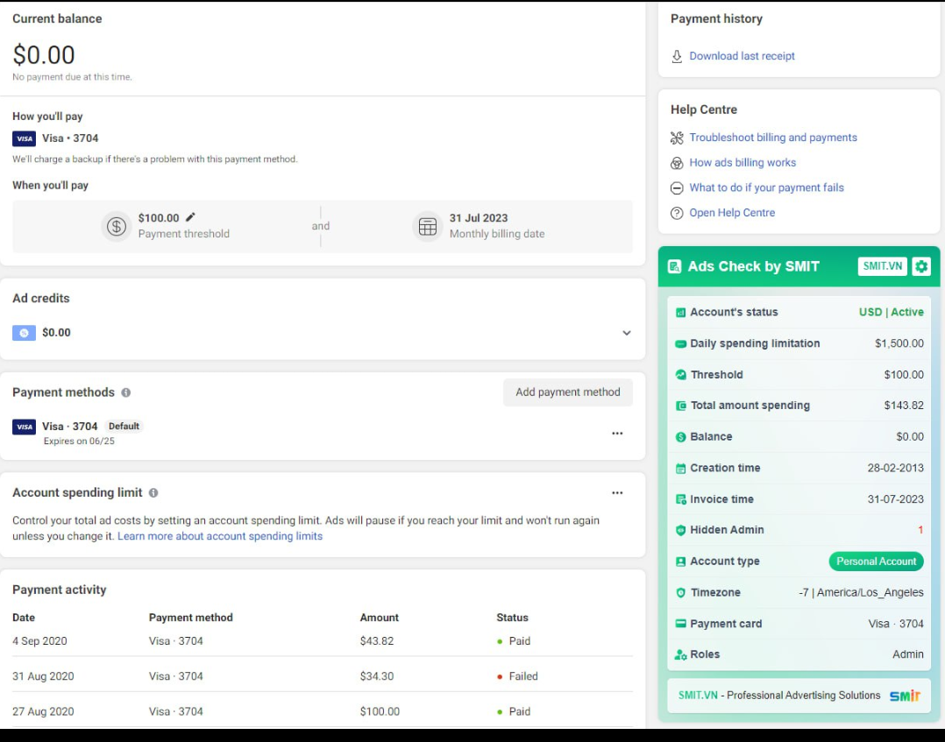Expand the Ad credits section chevron
This screenshot has height=742, width=945.
pos(626,333)
